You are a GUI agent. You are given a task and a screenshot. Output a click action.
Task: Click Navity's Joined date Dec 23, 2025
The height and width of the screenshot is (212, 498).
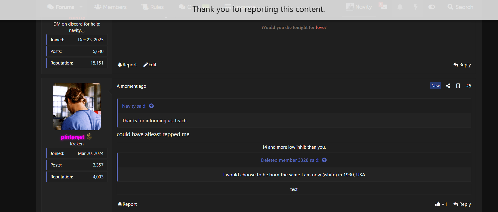click(91, 40)
